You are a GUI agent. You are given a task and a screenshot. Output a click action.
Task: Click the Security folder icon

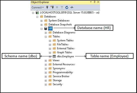tap(50, 84)
